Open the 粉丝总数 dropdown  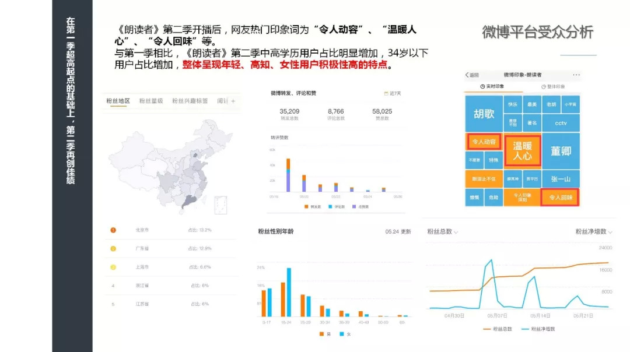[442, 231]
